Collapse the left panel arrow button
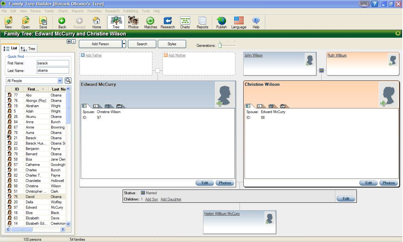403x242 pixels. pos(74,41)
